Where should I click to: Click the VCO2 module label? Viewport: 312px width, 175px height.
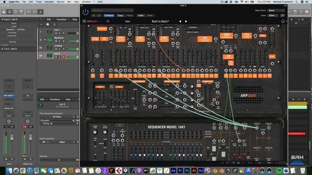[x=140, y=39]
